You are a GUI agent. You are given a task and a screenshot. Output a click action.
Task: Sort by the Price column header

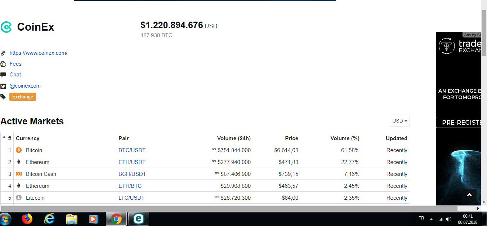pyautogui.click(x=291, y=138)
